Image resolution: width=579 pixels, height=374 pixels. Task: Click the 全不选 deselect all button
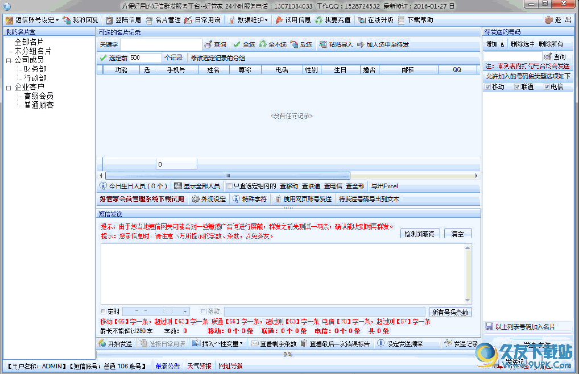(273, 45)
